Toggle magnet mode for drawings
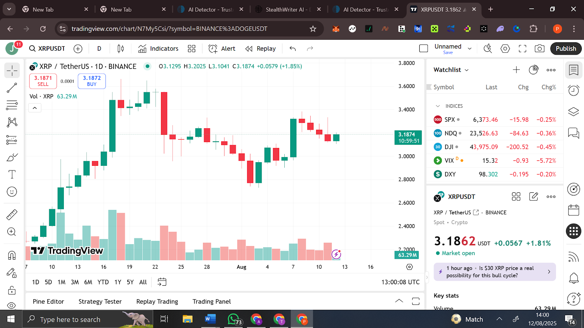The height and width of the screenshot is (328, 584). pos(12,255)
